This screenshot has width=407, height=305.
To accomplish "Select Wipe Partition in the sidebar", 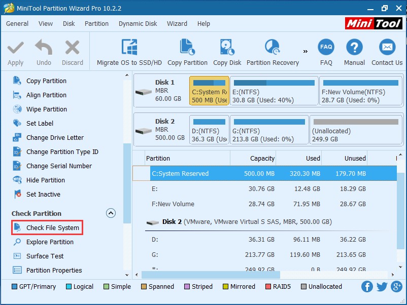I will tap(47, 109).
